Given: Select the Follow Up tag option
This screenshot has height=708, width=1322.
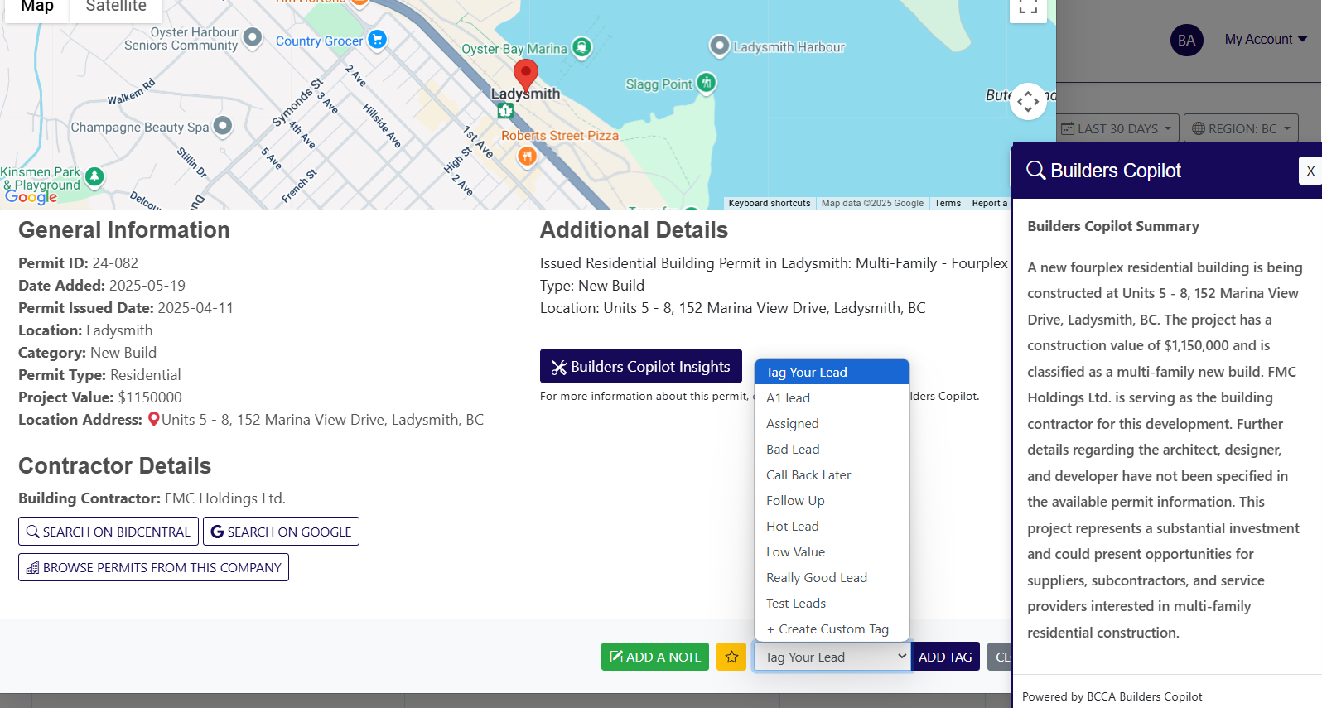Looking at the screenshot, I should [x=832, y=500].
